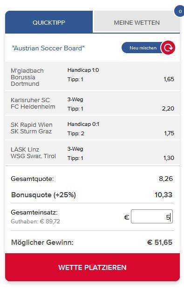Click the LASK Linz WSG Swar. Tirol match
The width and height of the screenshot is (184, 291).
click(92, 152)
